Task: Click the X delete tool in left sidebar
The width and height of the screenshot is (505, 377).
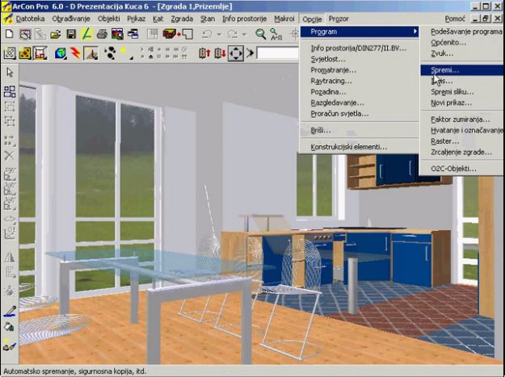Action: click(10, 155)
